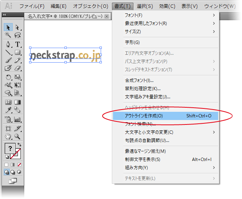Open the オブジェクト(O) menu
The height and width of the screenshot is (199, 242).
91,6
